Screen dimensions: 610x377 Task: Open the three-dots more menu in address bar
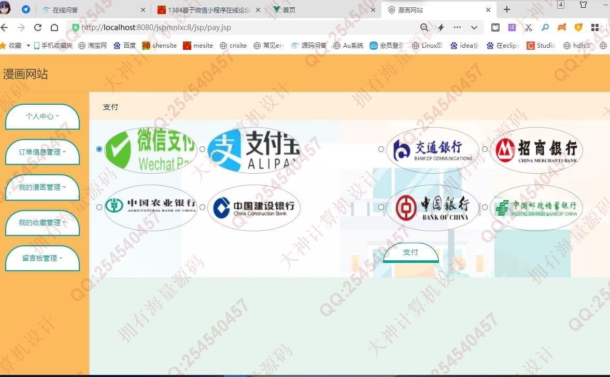458,27
